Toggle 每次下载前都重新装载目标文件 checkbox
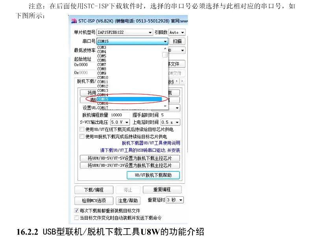Screen dimensions: 311x242 76,210
